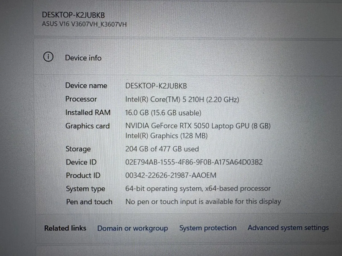This screenshot has width=342, height=256.
Task: Select the Intel(R) Core(TM) 5 210H value
Action: [x=182, y=100]
